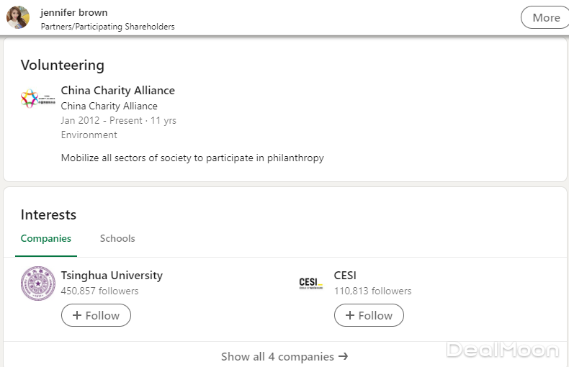Open the bold China Charity Alliance title

click(117, 90)
